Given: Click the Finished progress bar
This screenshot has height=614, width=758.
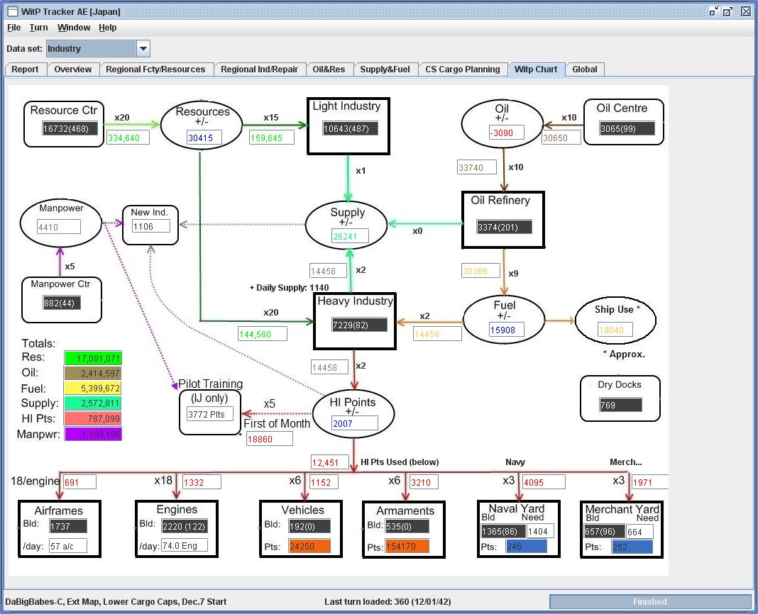Looking at the screenshot, I should click(x=650, y=601).
